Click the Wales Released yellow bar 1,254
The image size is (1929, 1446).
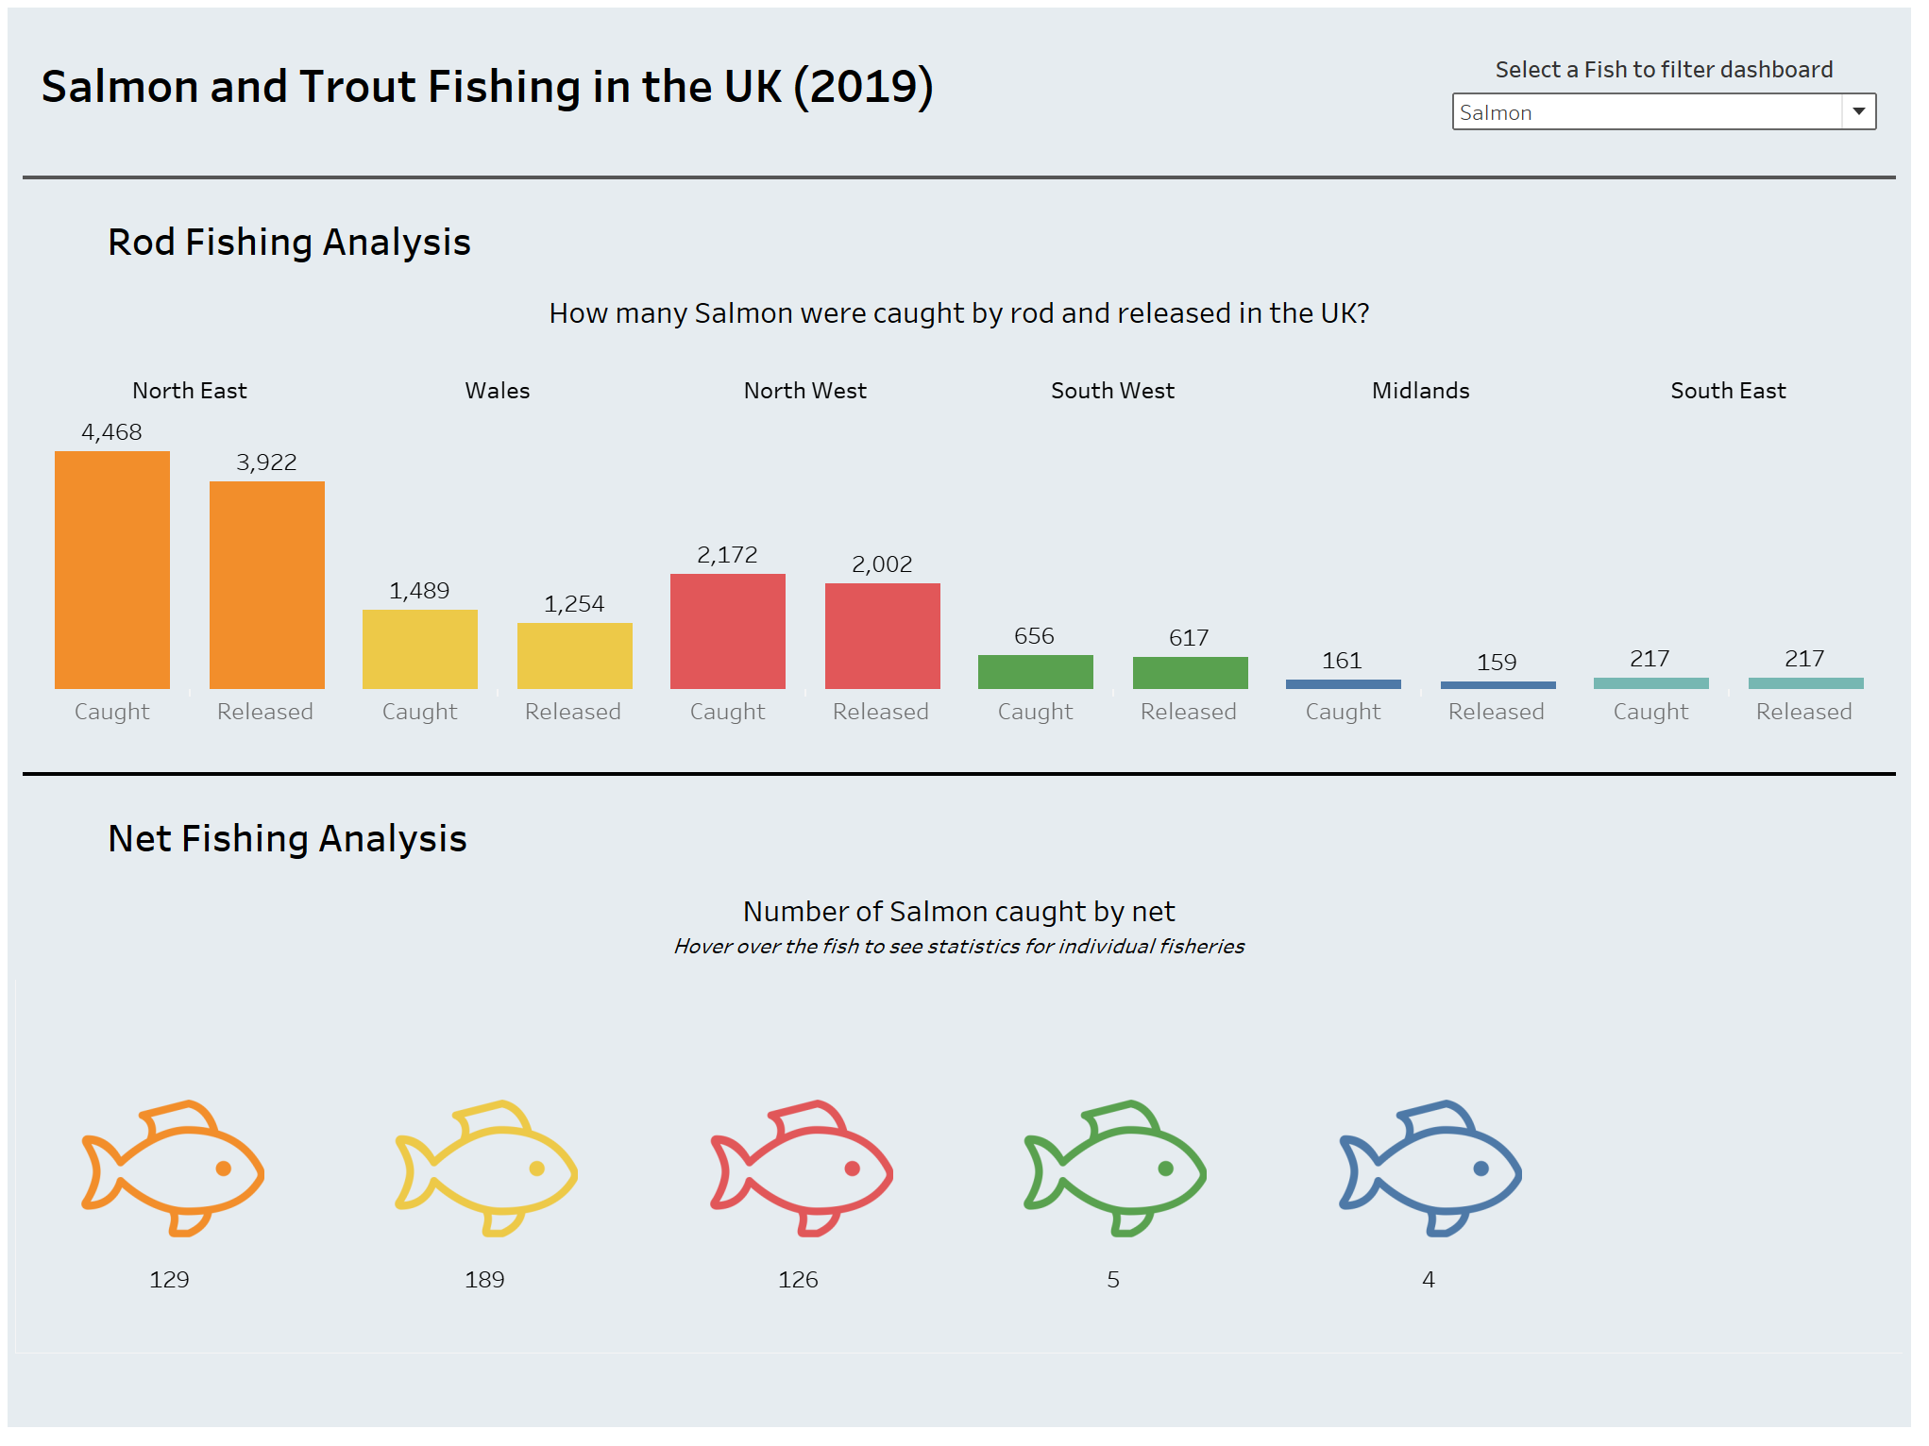click(575, 655)
